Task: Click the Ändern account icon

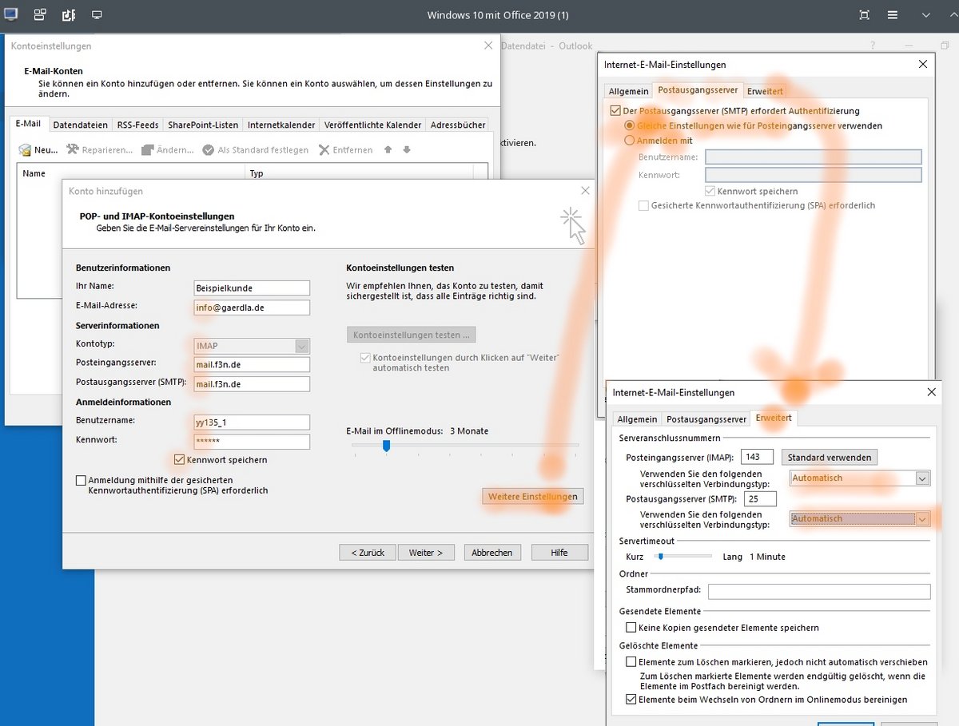Action: pyautogui.click(x=147, y=150)
